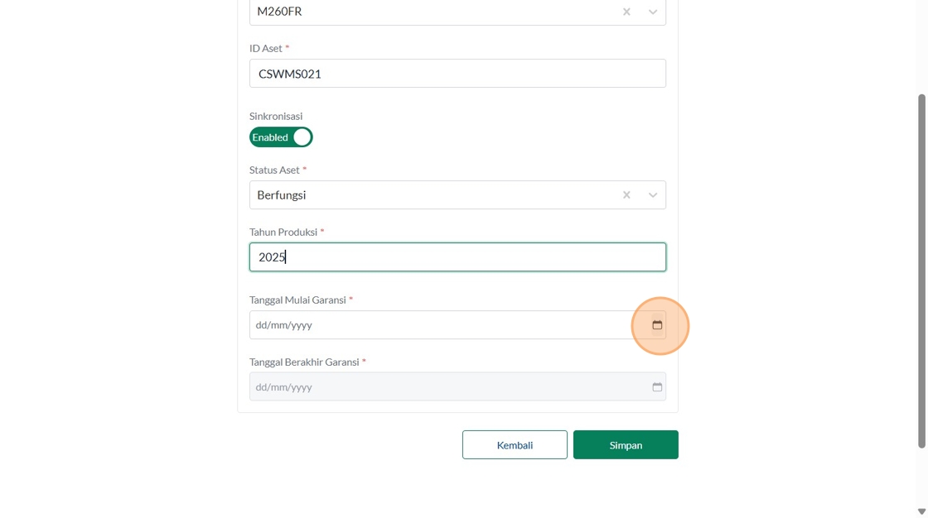Click the Tanggal Berakhir Garansi date input
Image resolution: width=928 pixels, height=518 pixels.
click(439, 387)
